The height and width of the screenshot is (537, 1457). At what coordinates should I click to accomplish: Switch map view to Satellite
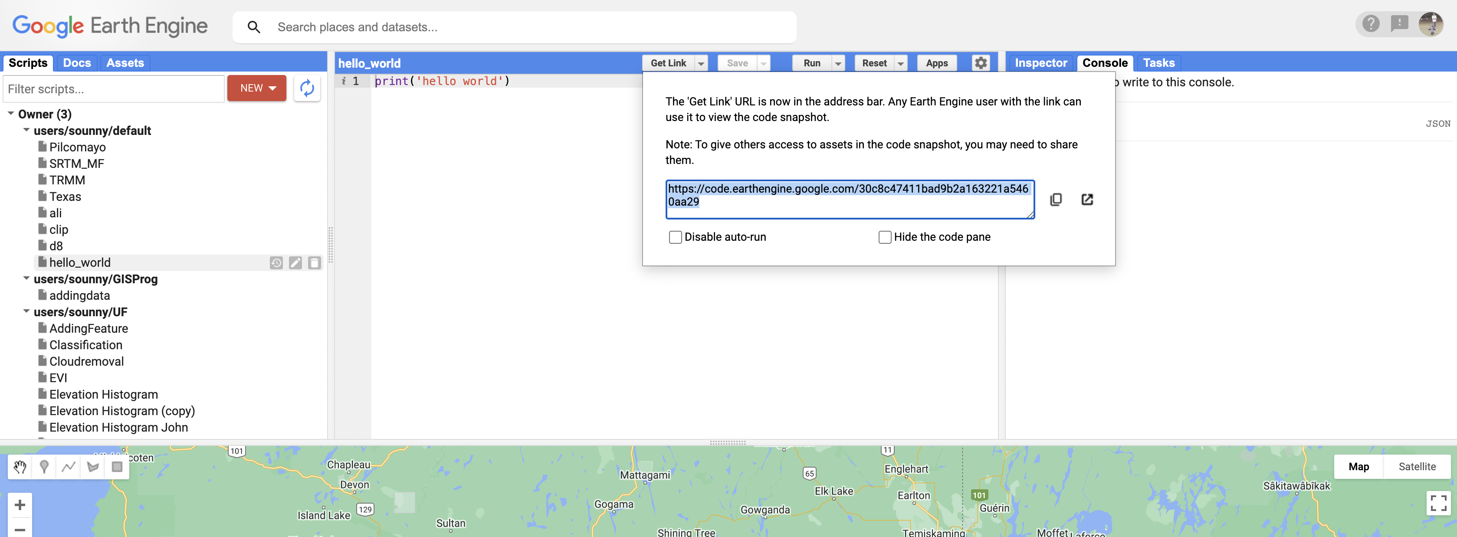1417,467
